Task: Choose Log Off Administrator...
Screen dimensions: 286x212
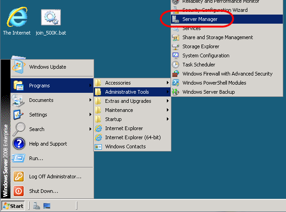Action: [52, 177]
